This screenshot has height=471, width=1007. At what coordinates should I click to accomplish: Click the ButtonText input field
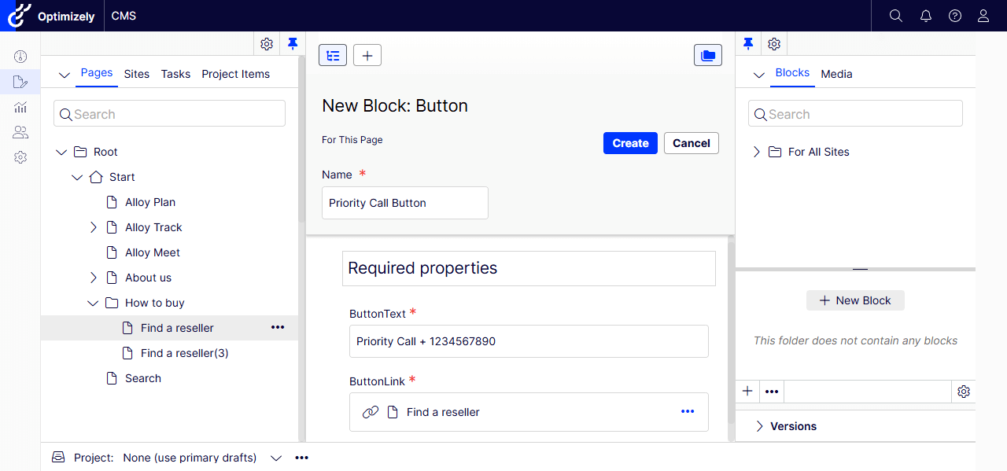point(529,341)
